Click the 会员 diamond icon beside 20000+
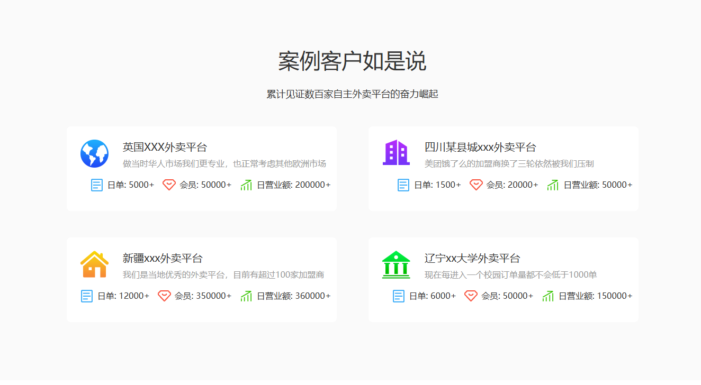The image size is (701, 385). [x=476, y=185]
